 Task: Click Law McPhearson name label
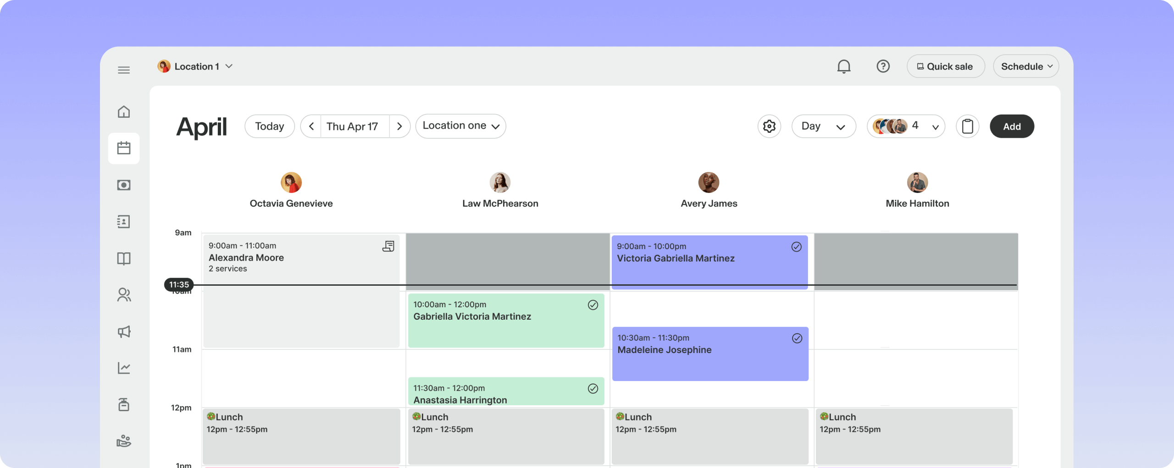500,203
